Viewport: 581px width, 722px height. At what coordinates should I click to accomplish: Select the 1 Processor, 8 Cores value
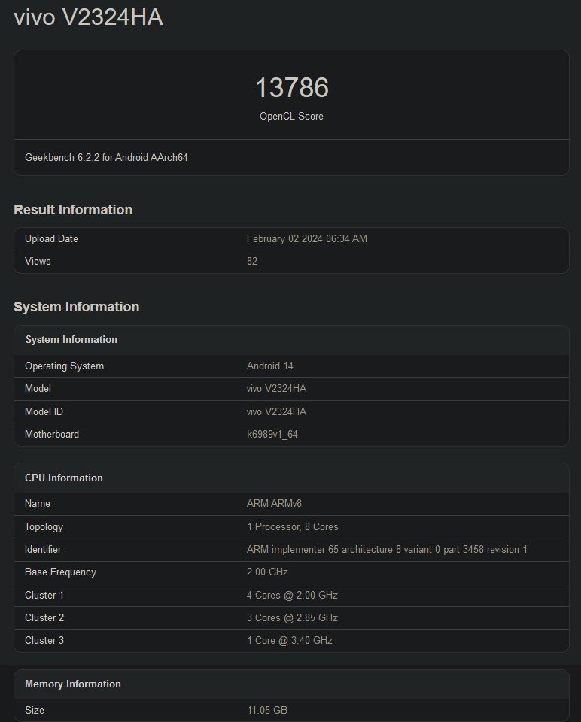tap(293, 526)
